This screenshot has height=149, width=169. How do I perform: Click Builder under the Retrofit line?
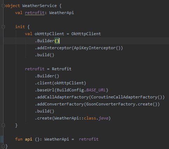[46, 76]
